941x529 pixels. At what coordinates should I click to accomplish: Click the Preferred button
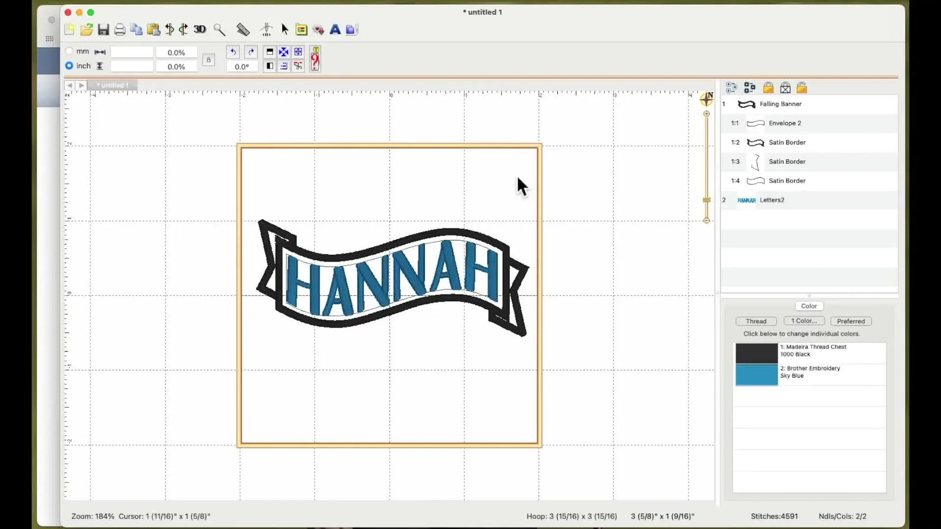click(851, 321)
